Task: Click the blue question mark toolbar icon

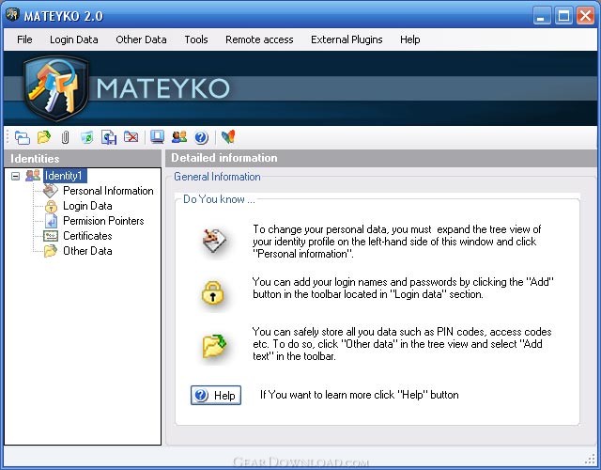Action: point(201,137)
